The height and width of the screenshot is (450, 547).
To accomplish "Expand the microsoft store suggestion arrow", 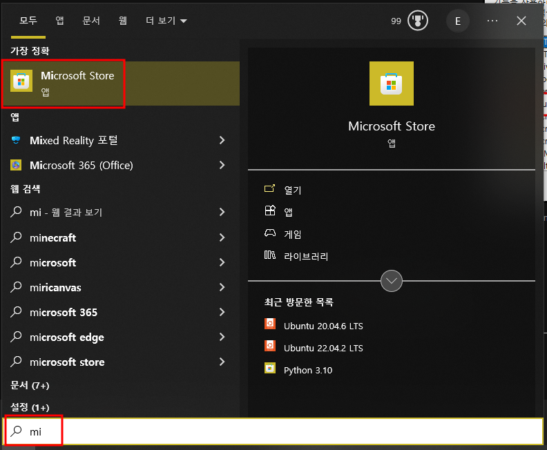I will [x=222, y=362].
